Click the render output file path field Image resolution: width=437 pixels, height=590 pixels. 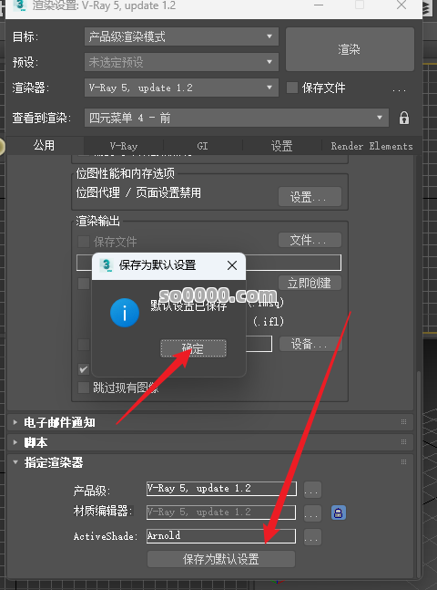pyautogui.click(x=208, y=263)
